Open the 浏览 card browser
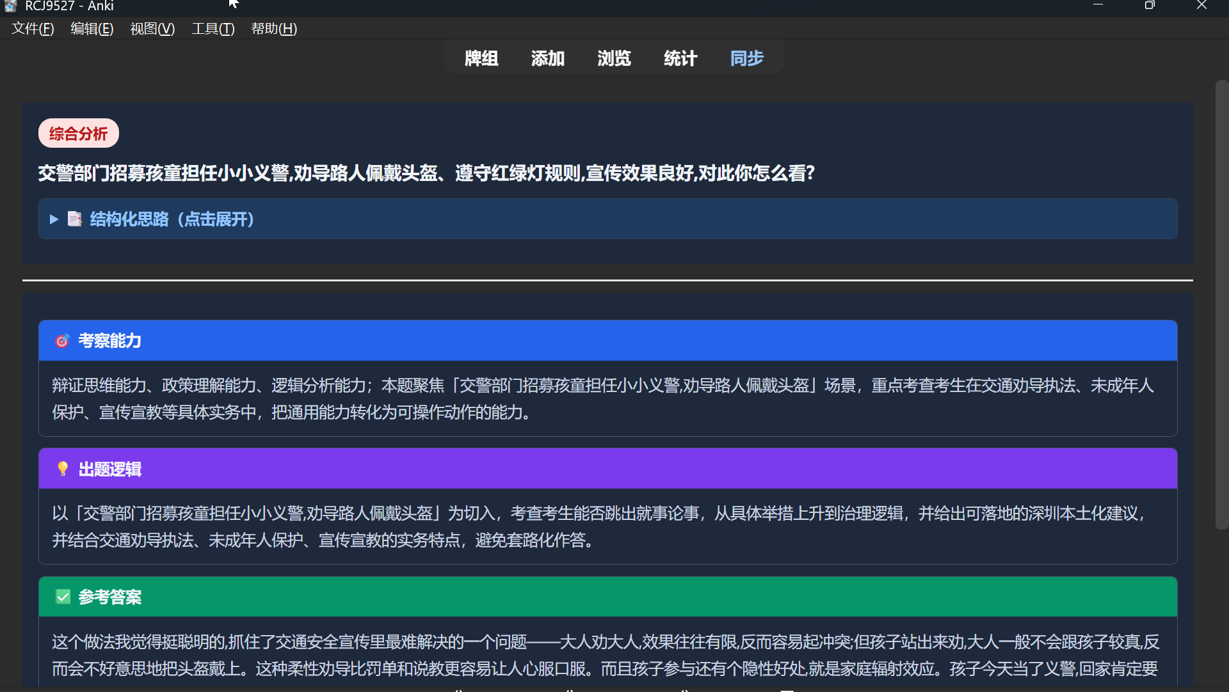Viewport: 1229px width, 692px height. point(614,58)
